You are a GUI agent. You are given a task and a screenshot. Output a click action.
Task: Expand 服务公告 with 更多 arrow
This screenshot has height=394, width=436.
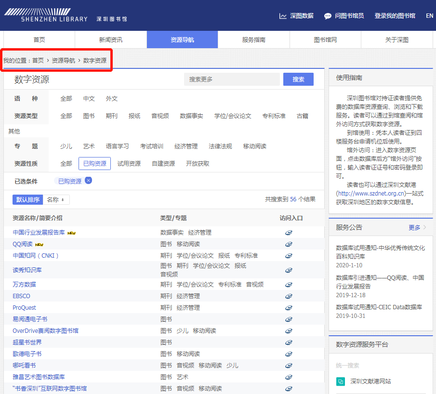417,227
